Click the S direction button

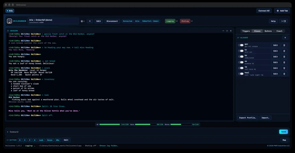25,140
